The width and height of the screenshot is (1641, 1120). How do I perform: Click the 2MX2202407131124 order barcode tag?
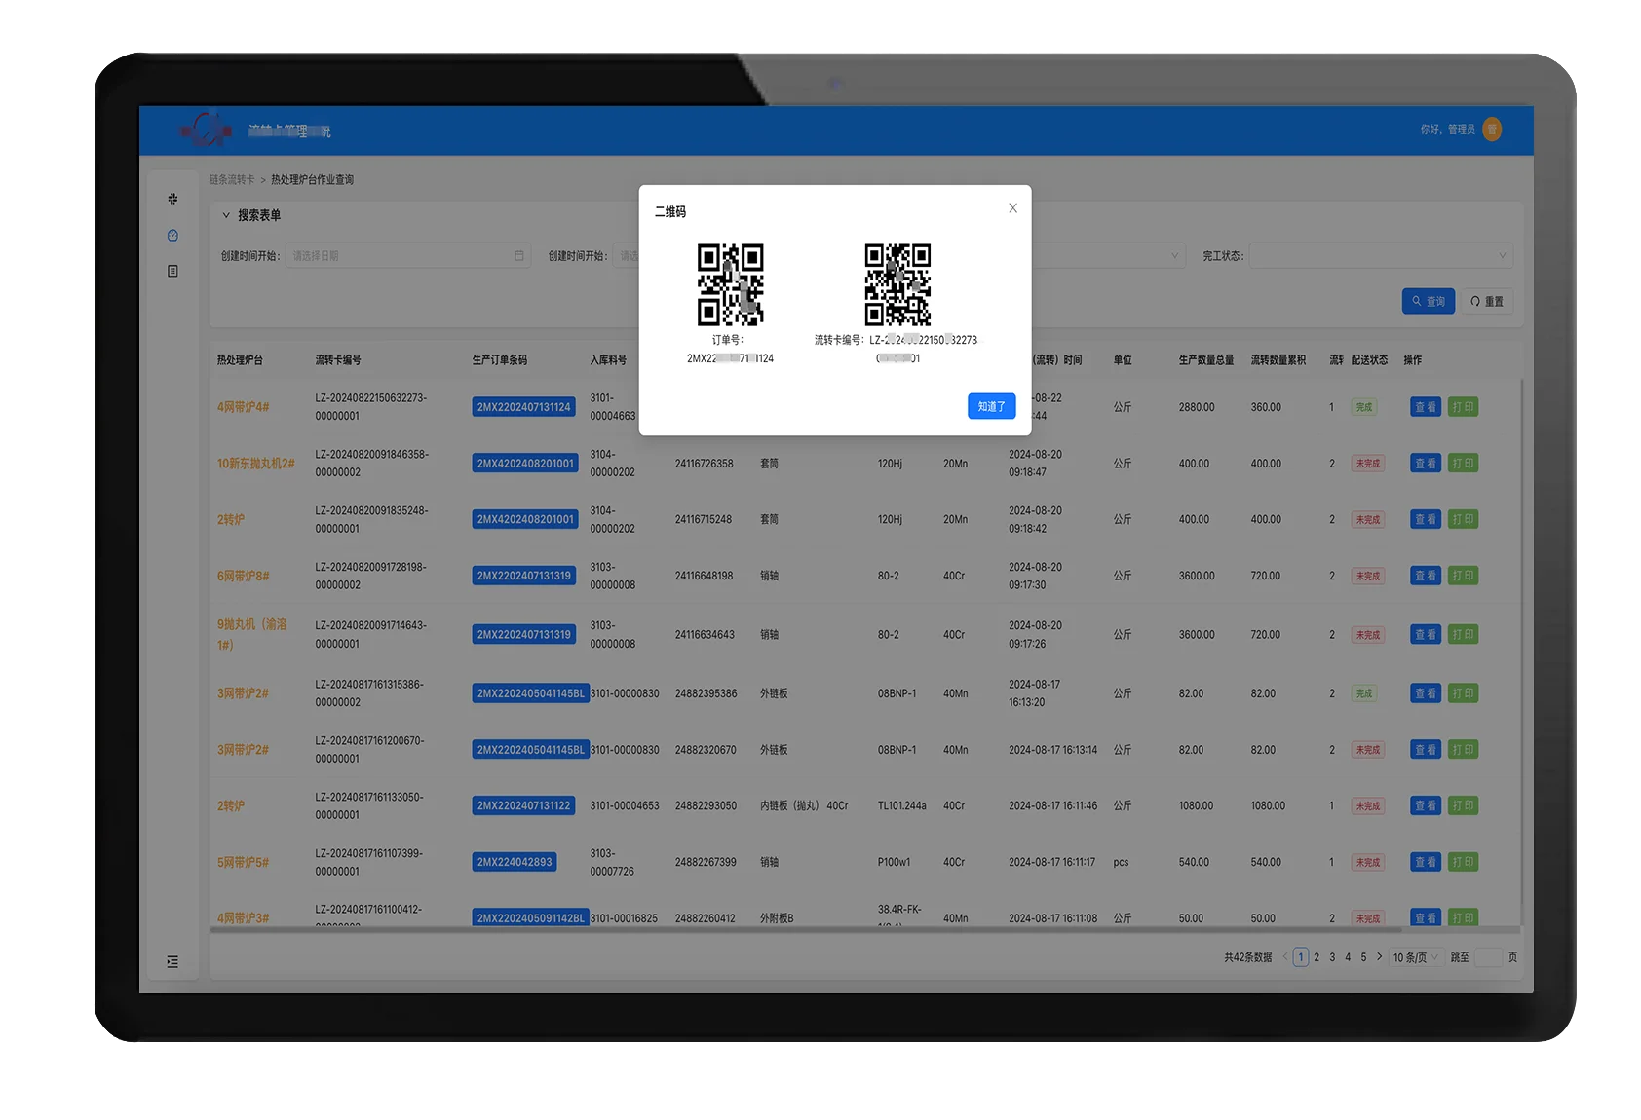(x=523, y=407)
